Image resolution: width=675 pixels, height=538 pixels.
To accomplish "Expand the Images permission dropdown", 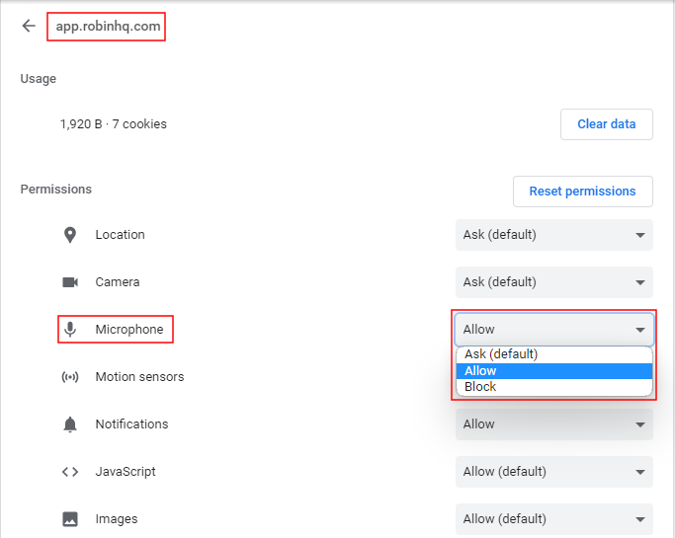I will pos(553,519).
